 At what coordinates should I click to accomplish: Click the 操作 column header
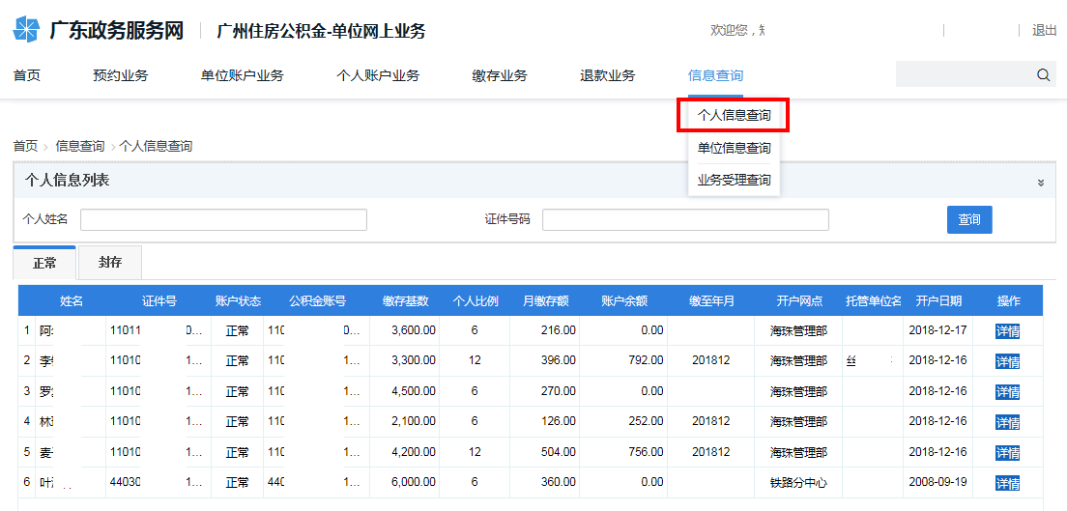(1008, 300)
